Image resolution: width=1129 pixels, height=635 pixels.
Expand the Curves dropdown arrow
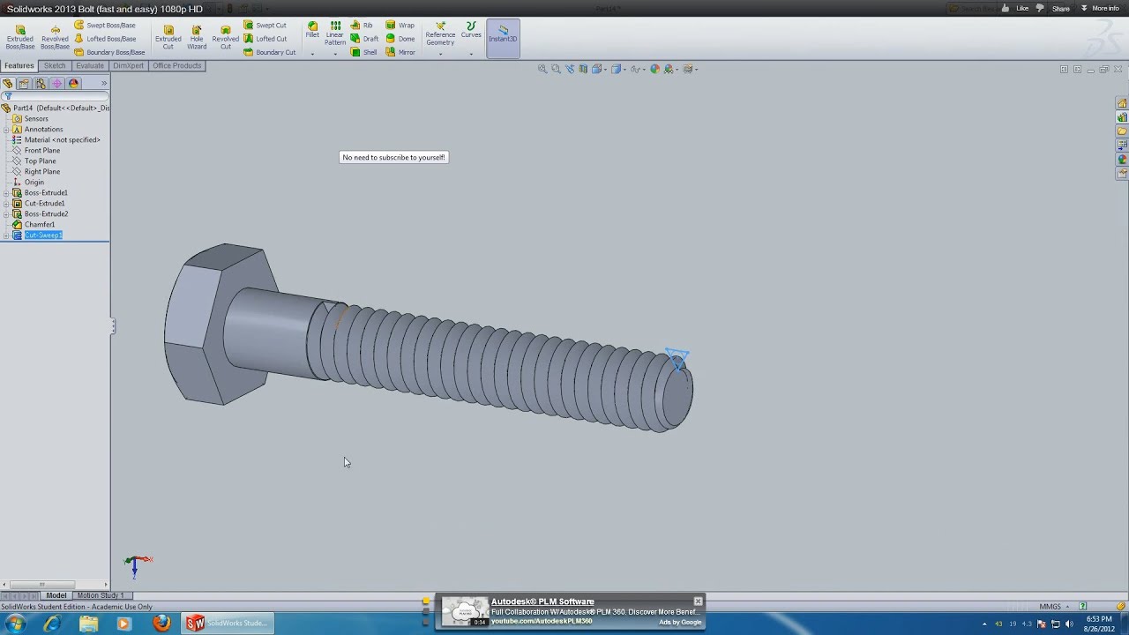[x=471, y=54]
